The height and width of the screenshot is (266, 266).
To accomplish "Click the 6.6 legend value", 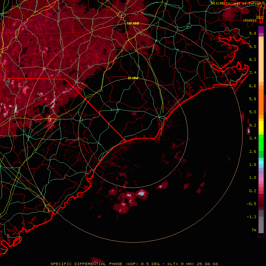I will (x=253, y=86).
